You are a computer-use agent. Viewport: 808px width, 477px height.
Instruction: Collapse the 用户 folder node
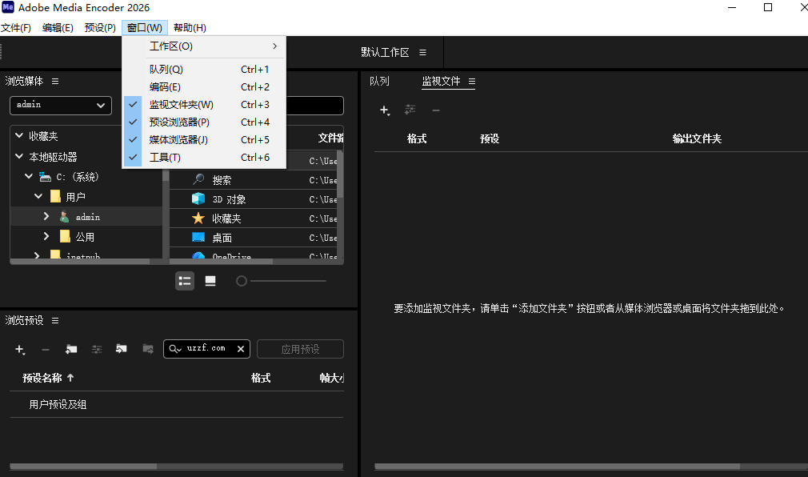(x=38, y=196)
